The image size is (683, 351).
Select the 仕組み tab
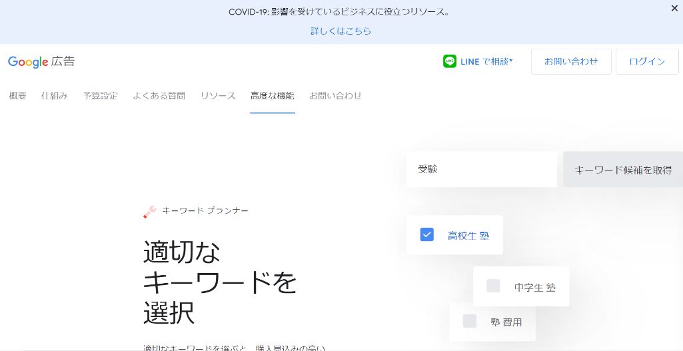click(x=55, y=96)
